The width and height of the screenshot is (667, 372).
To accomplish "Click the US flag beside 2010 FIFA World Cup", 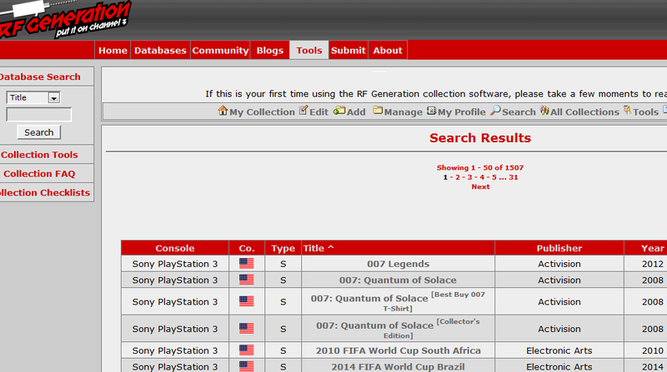I will (246, 350).
